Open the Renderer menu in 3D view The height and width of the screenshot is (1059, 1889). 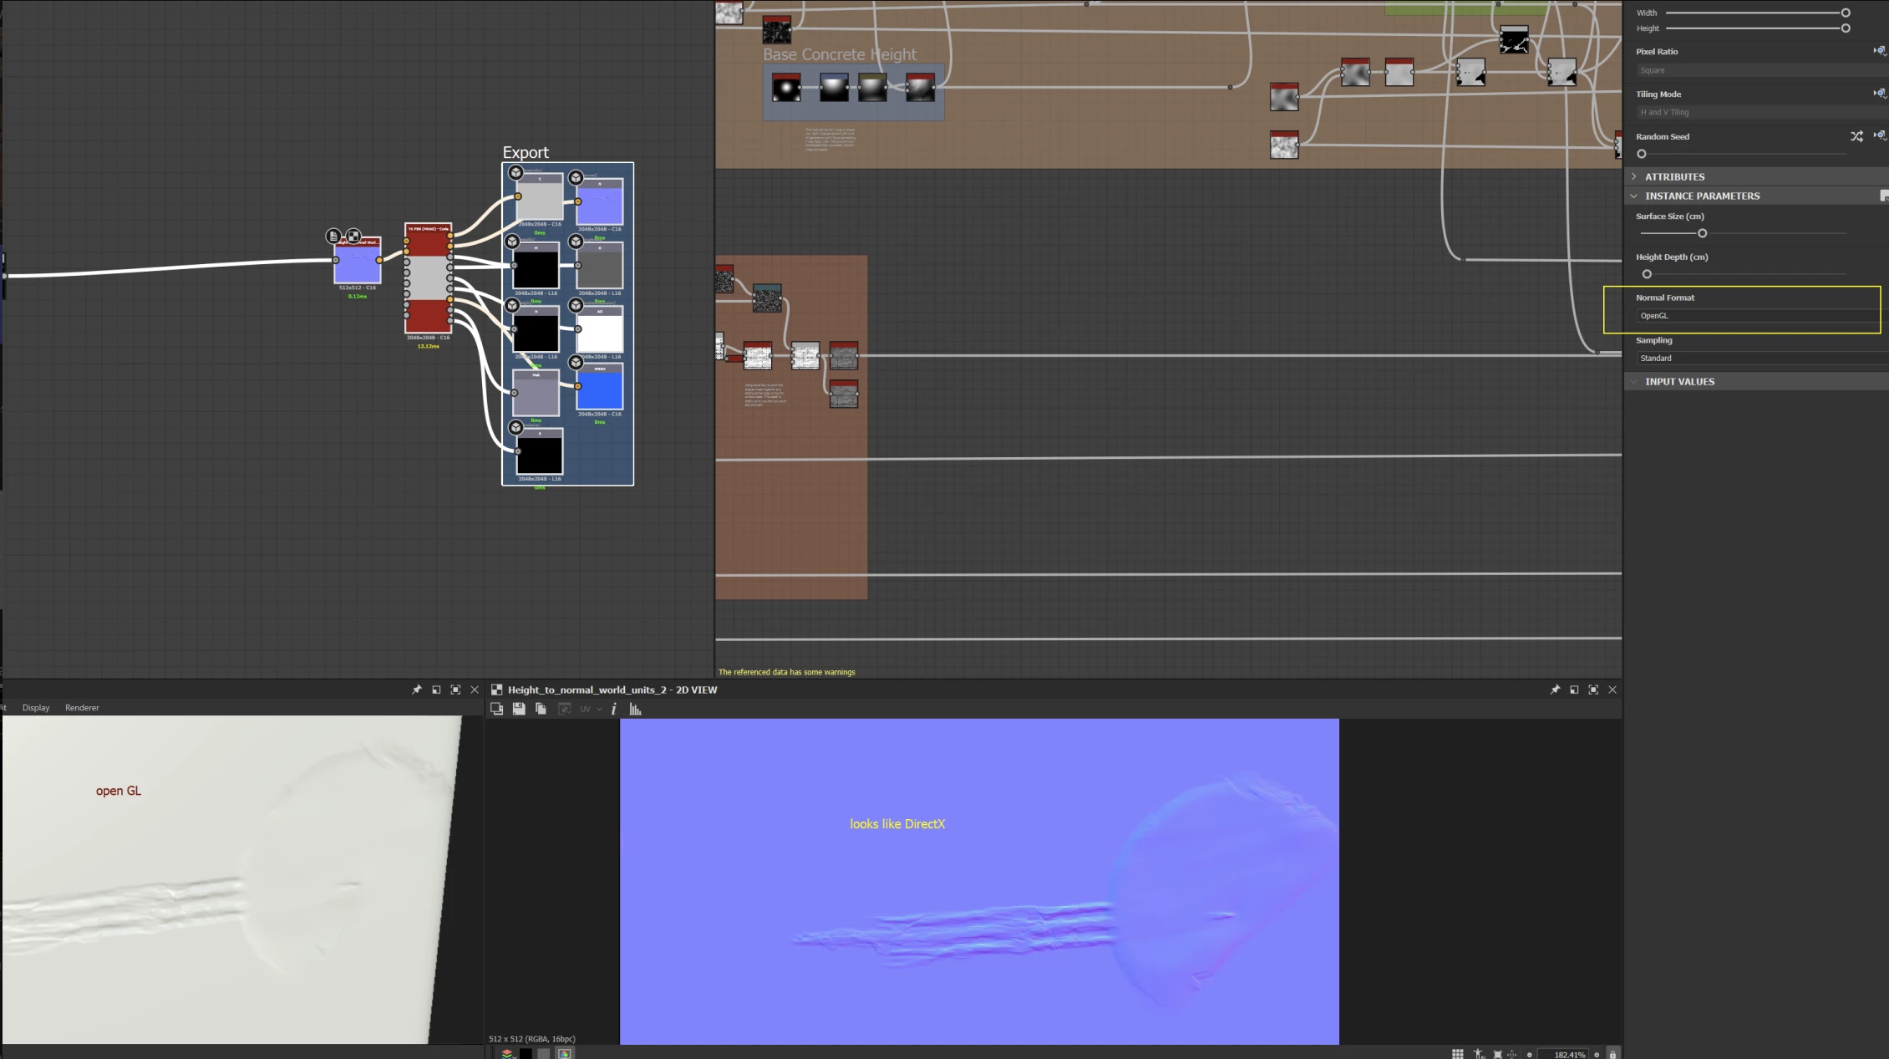pyautogui.click(x=82, y=707)
